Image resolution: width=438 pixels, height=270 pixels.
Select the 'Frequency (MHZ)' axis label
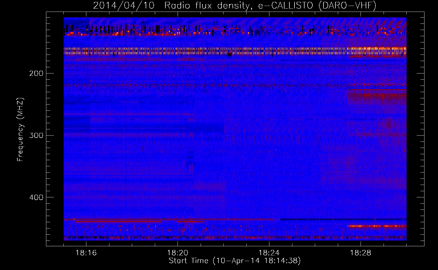point(20,130)
